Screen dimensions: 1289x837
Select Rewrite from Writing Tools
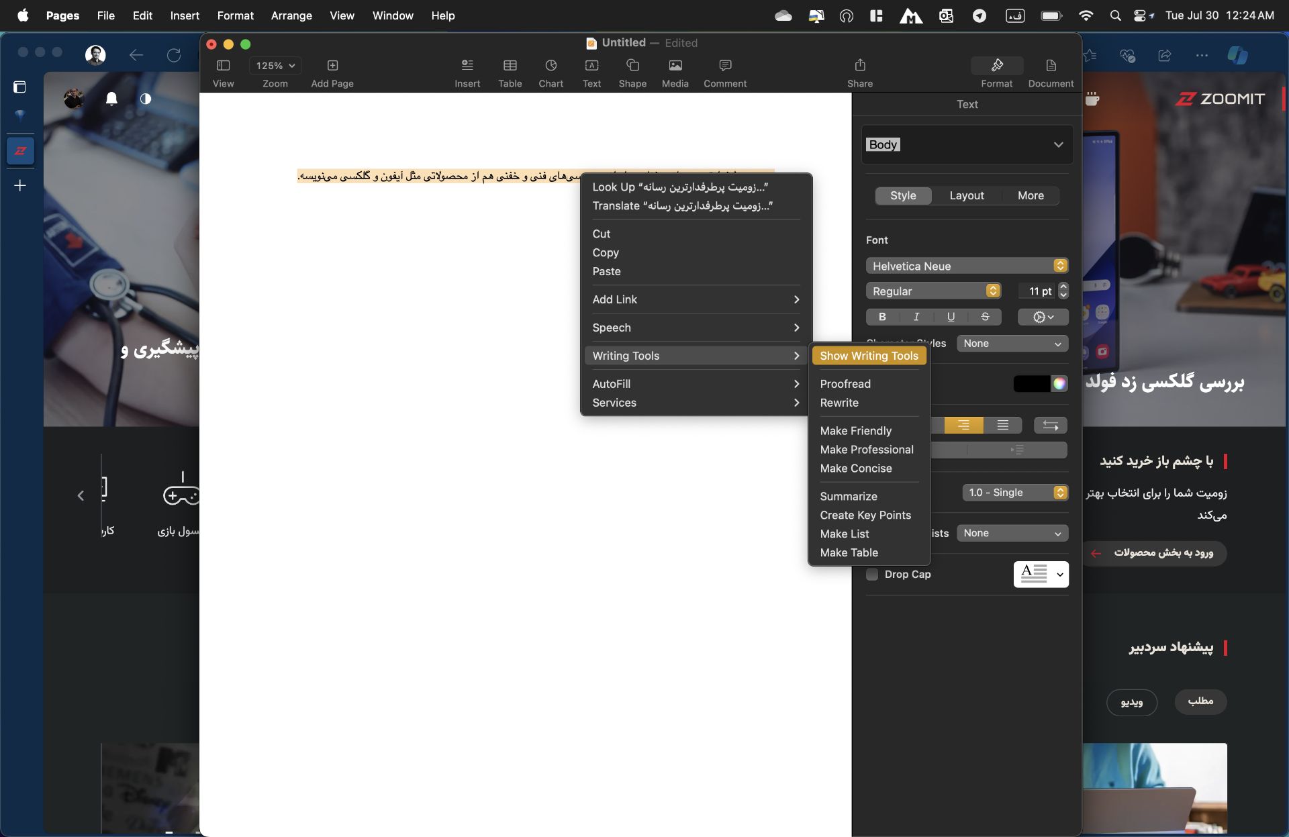click(x=839, y=402)
